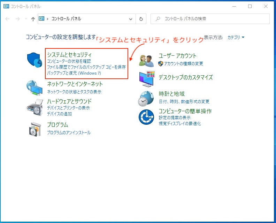Click the search magnifier icon

158,18
